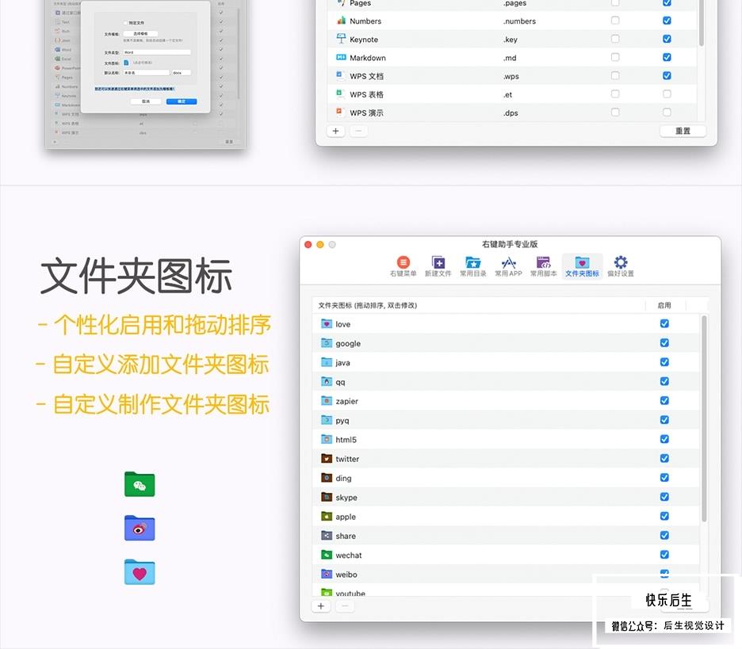Select the 新建文件 toolbar icon

438,266
